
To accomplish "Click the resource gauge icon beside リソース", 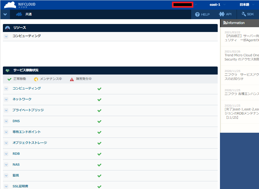I will pos(8,28).
